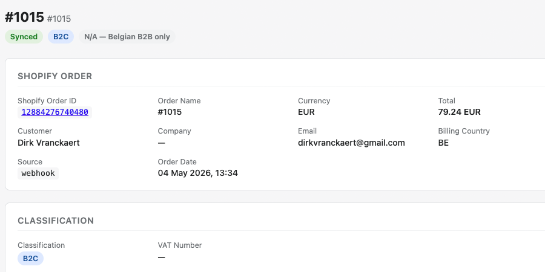Click the VAT Number label
This screenshot has height=272, width=545.
180,245
